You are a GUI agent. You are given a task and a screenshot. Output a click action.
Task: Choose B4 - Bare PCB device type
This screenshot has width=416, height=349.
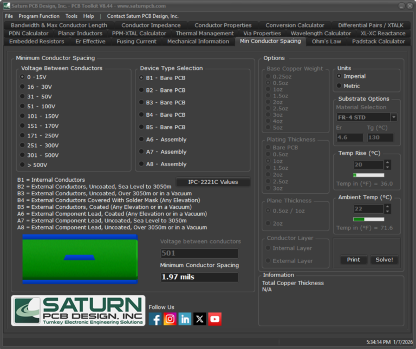pos(142,115)
